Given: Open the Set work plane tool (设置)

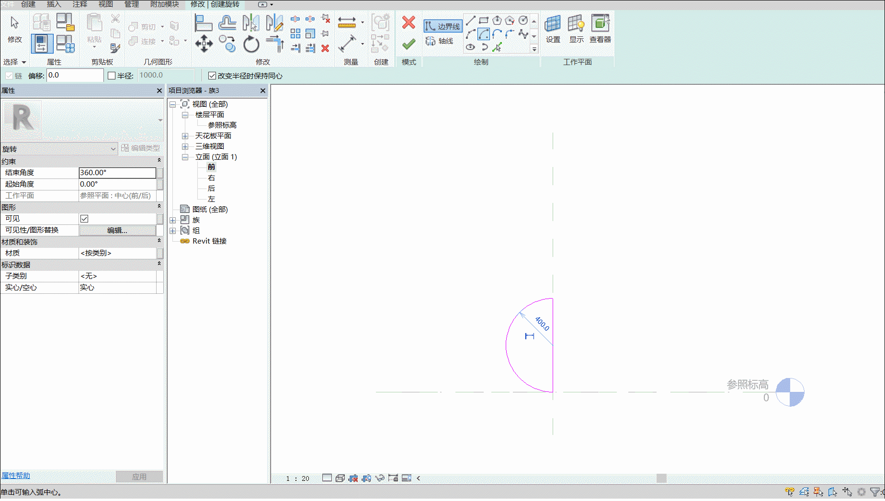Looking at the screenshot, I should point(553,29).
